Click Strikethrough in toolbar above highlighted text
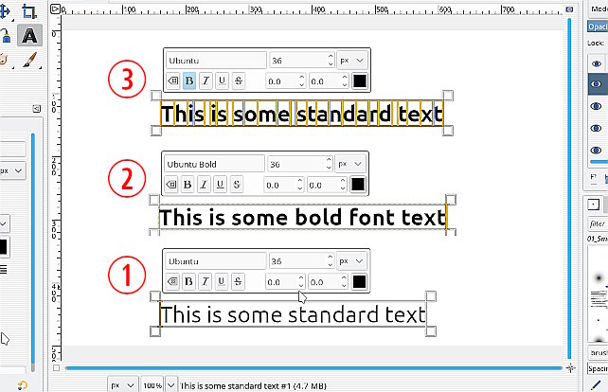 click(238, 80)
